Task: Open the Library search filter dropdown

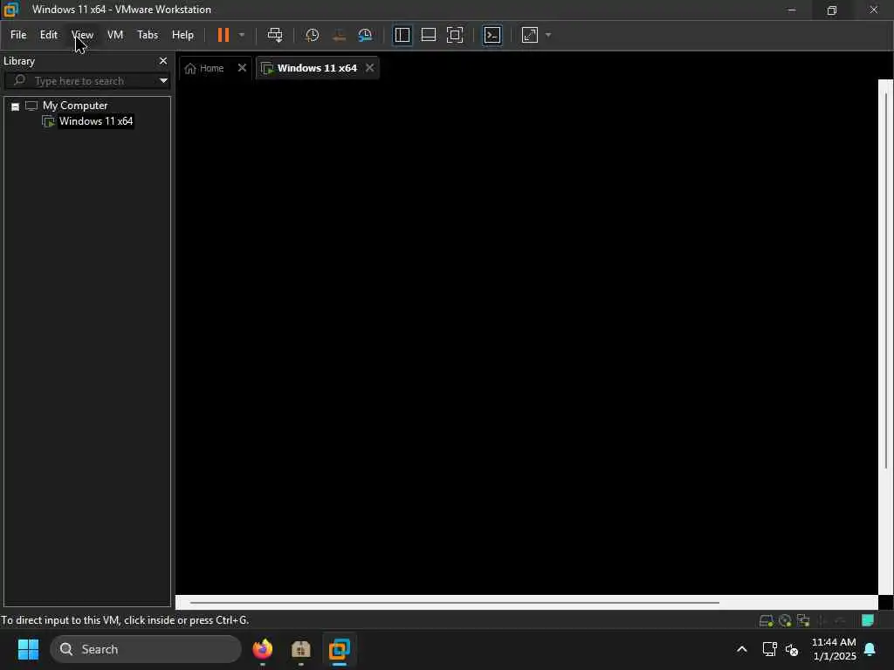Action: [x=163, y=81]
